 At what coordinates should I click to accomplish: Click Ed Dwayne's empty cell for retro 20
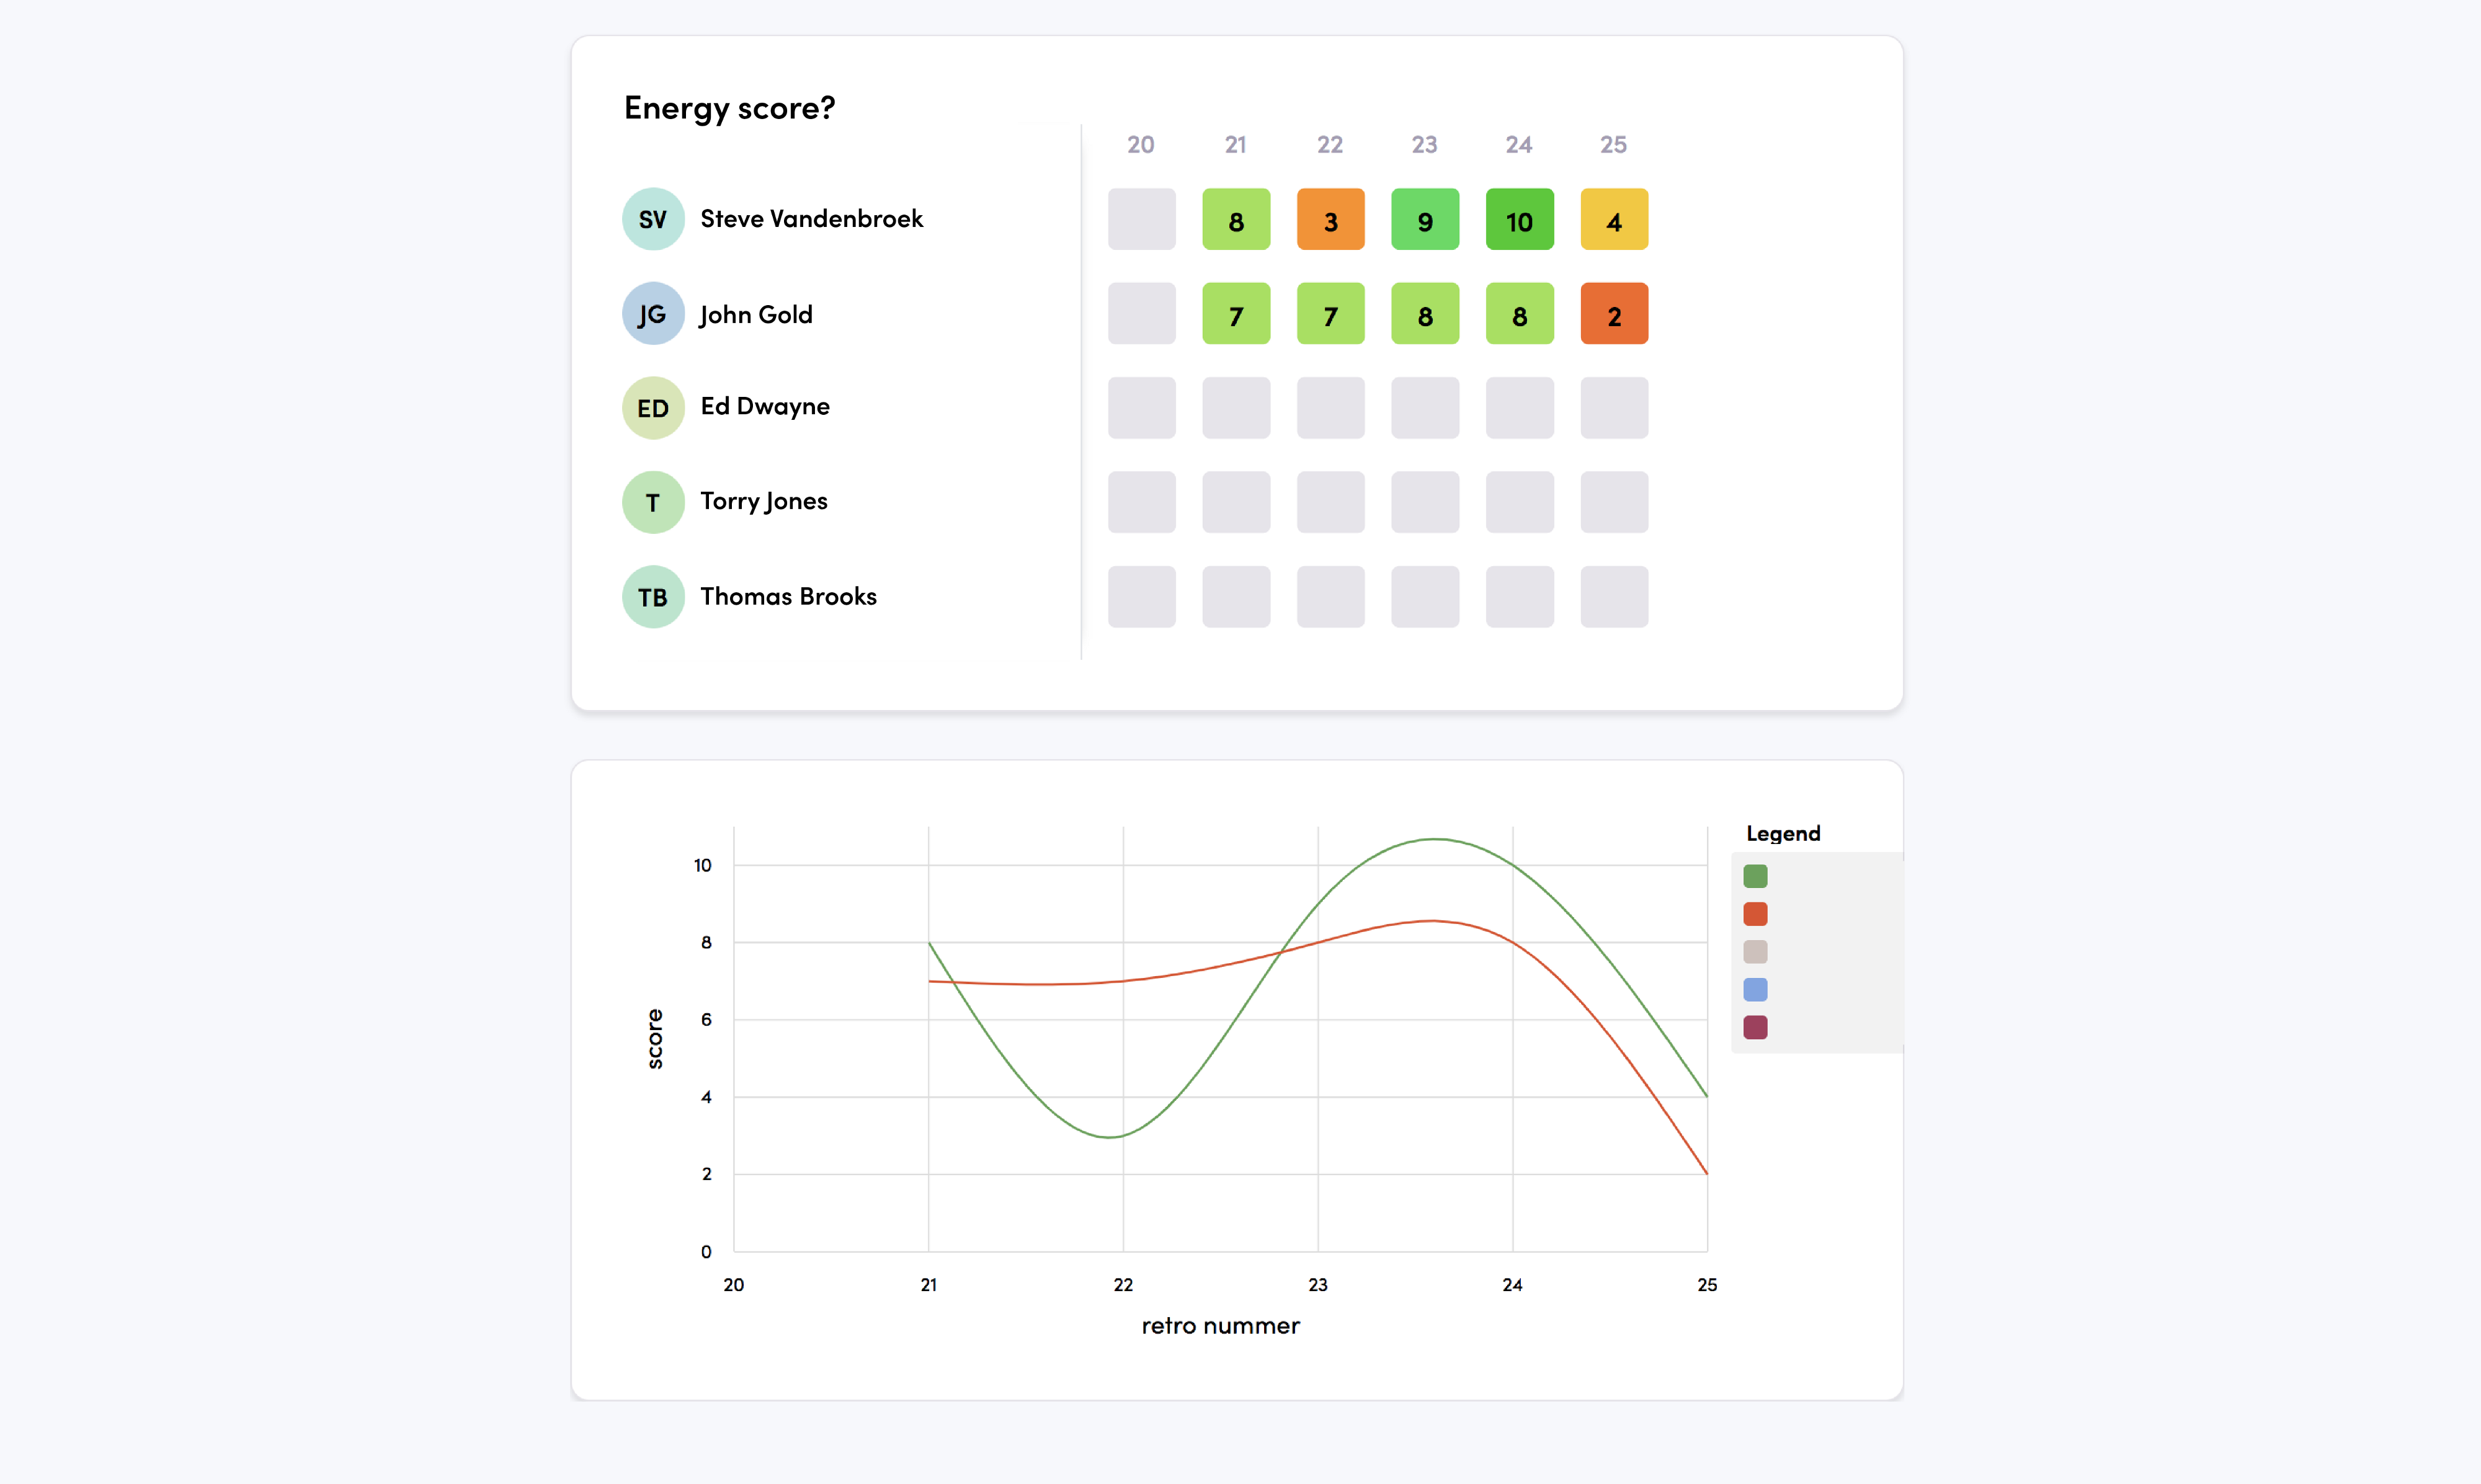tap(1141, 408)
